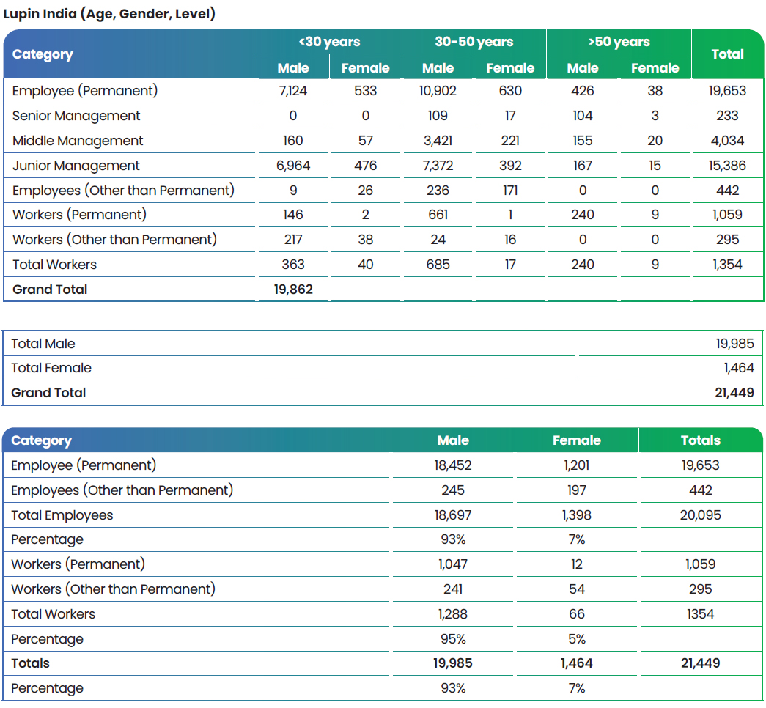766x708 pixels.
Task: Click the value 54
Action: pos(576,589)
